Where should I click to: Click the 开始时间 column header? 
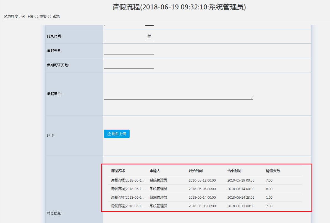[x=195, y=171]
